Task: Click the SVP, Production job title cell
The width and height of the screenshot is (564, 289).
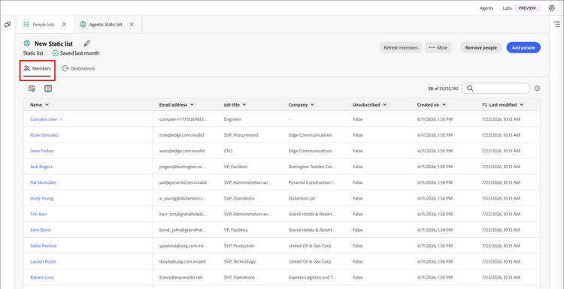Action: (x=239, y=245)
